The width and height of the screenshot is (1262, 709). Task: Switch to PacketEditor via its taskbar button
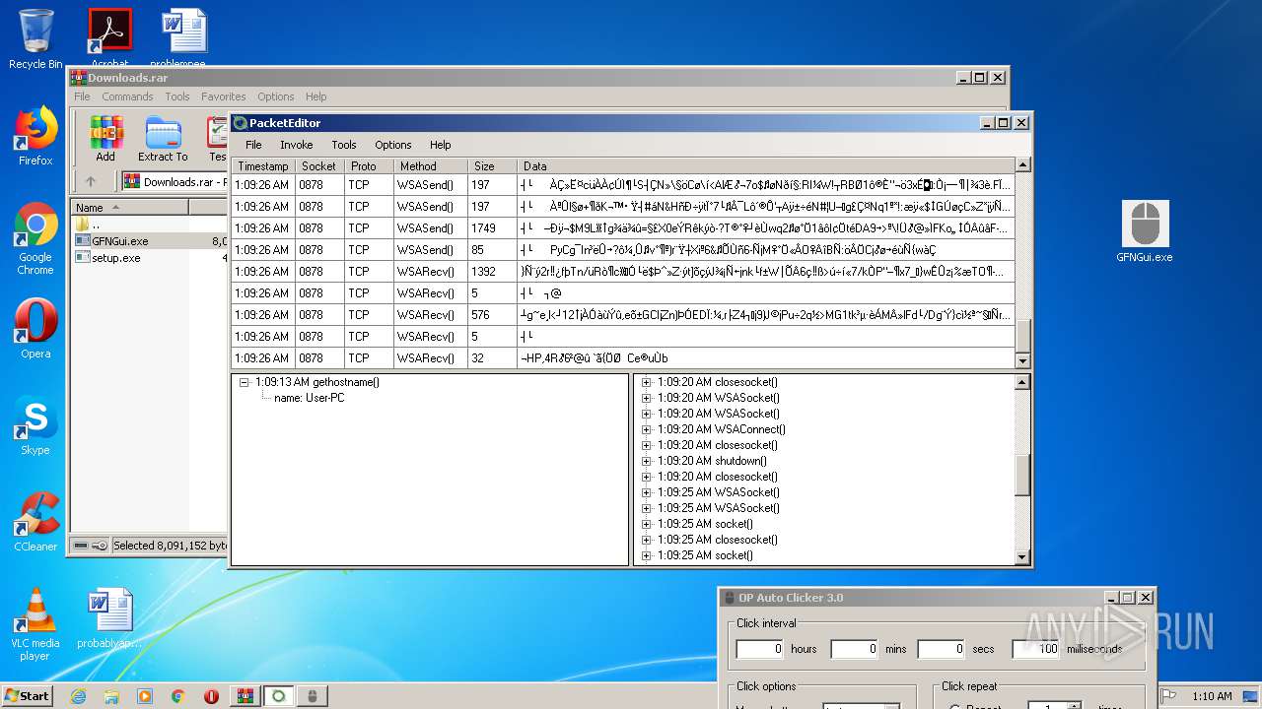[x=279, y=696]
